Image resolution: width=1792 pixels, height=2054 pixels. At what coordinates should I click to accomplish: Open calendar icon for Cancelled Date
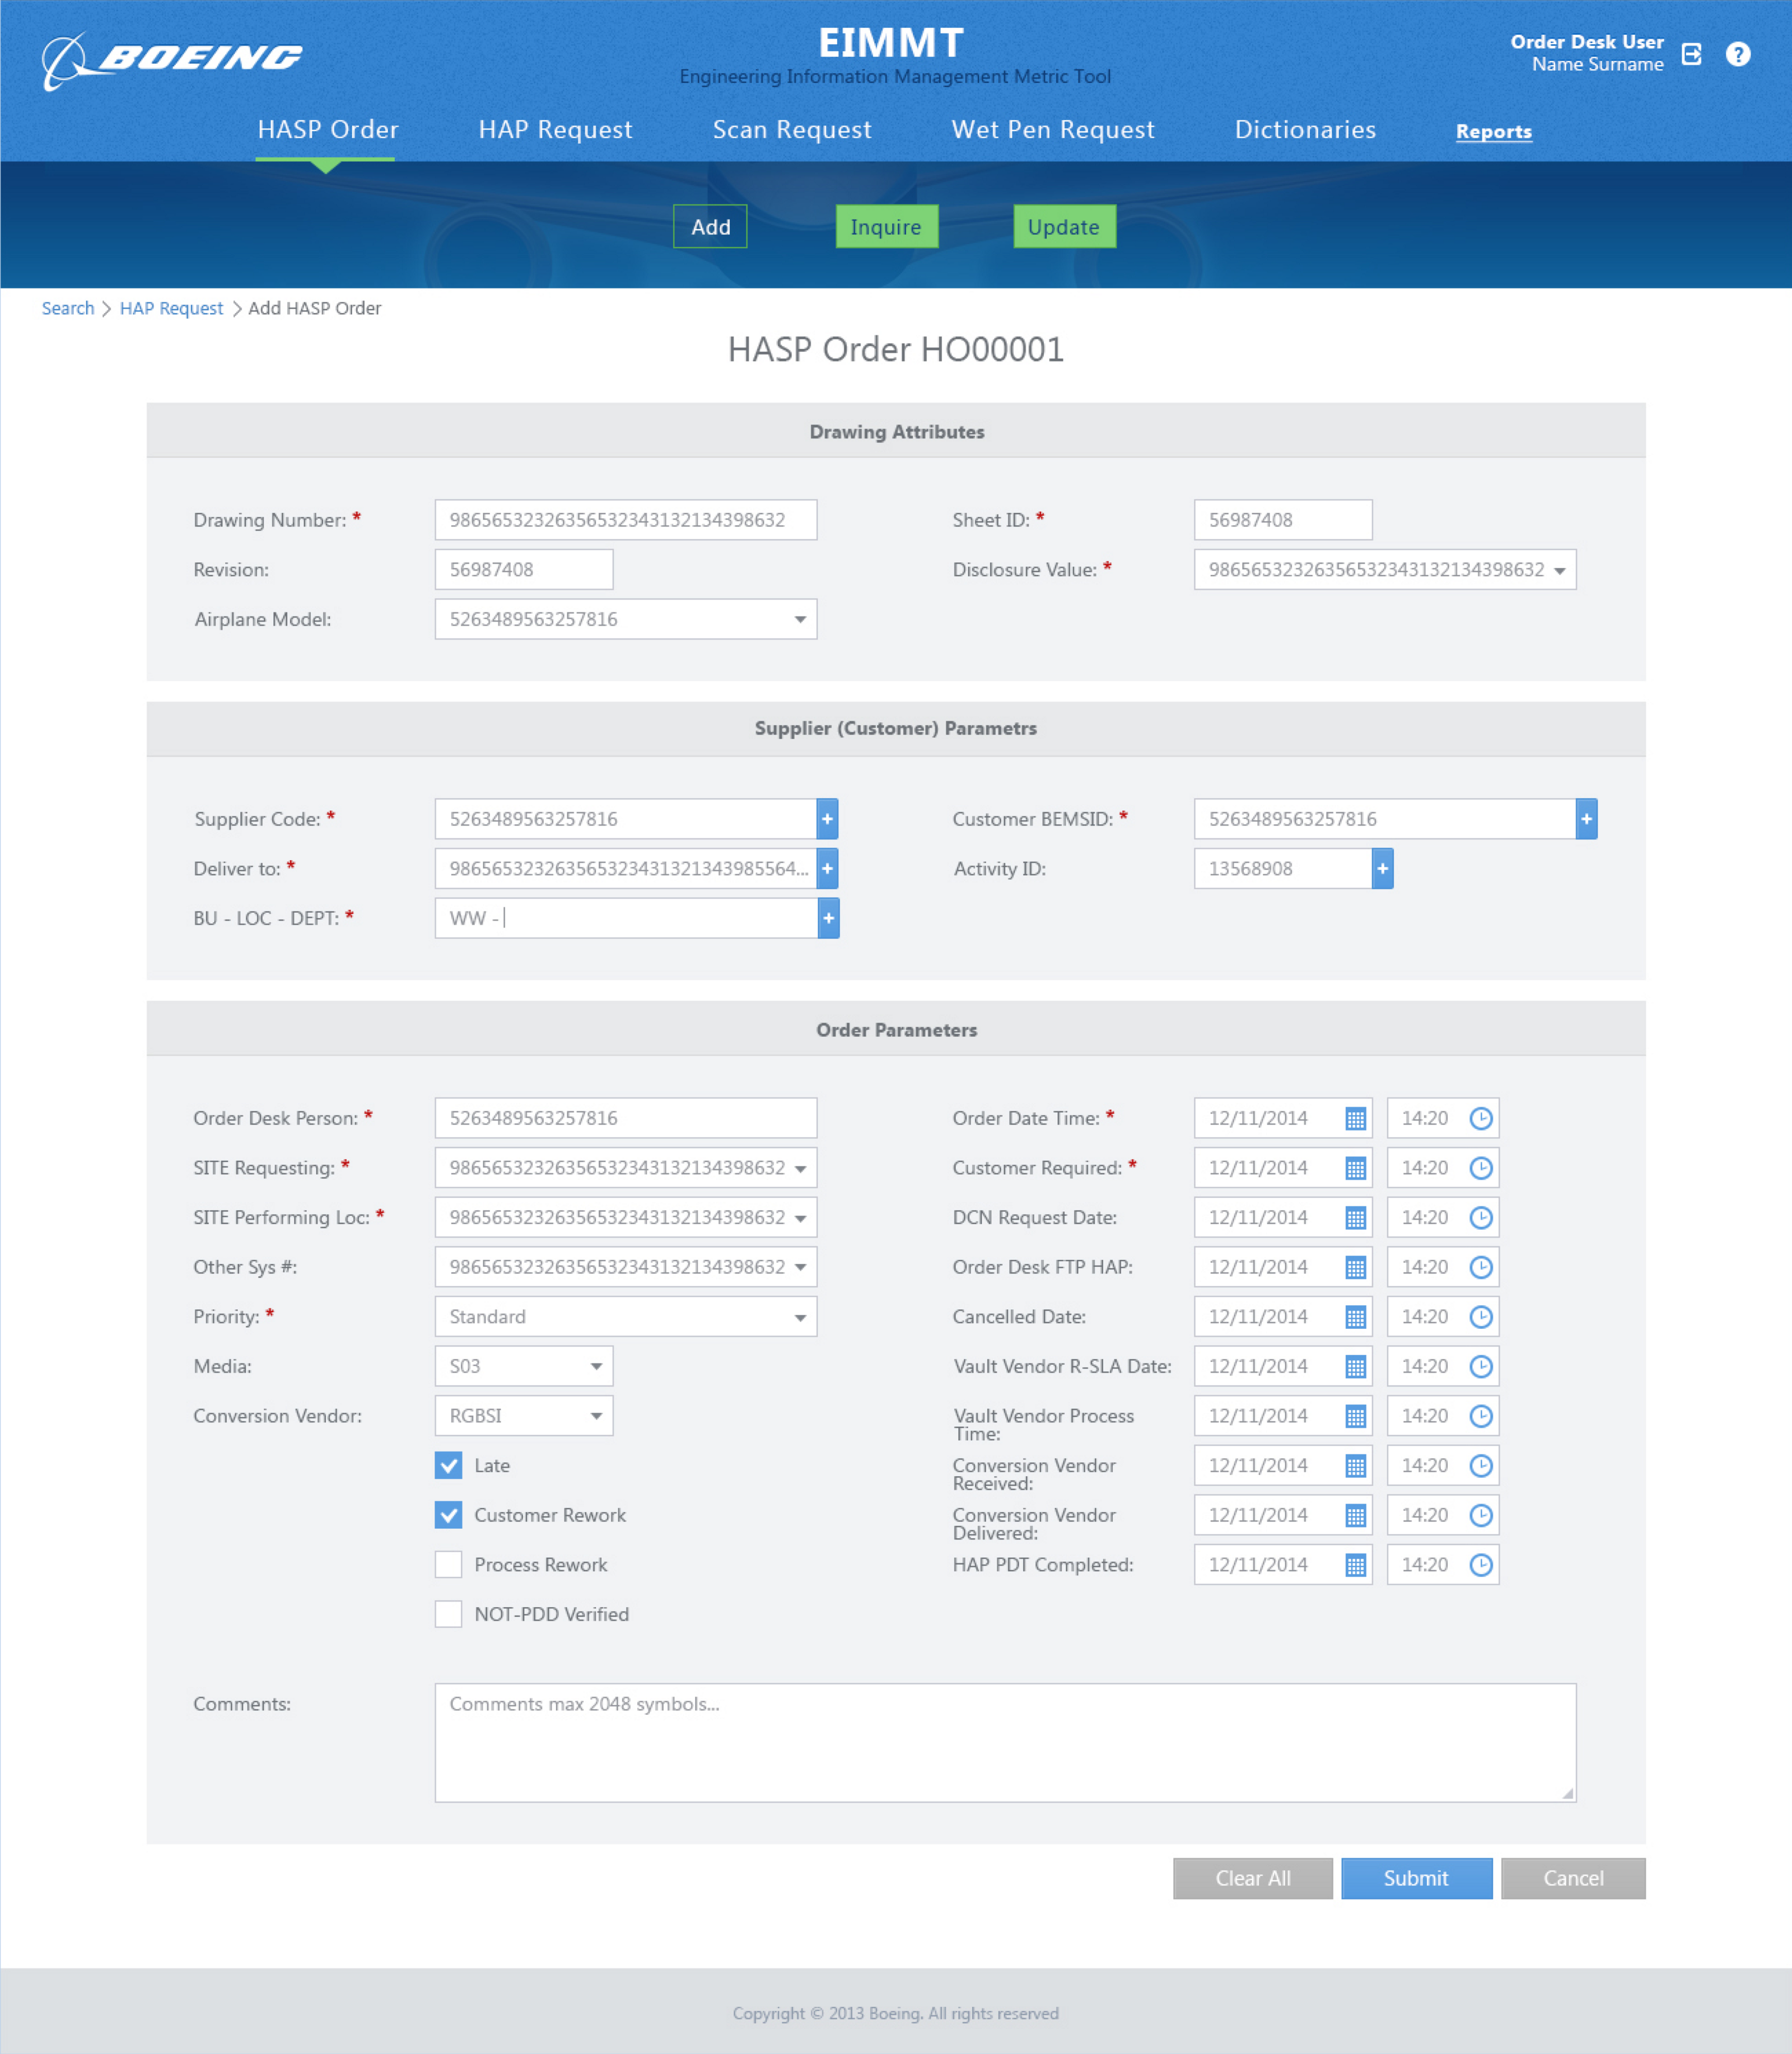click(1355, 1317)
